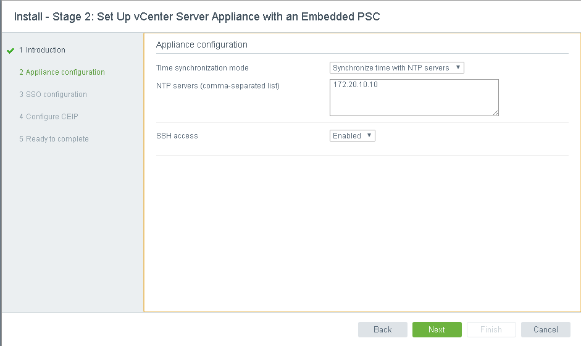
Task: Click the 172.20.10.10 NTP address text
Action: [355, 85]
